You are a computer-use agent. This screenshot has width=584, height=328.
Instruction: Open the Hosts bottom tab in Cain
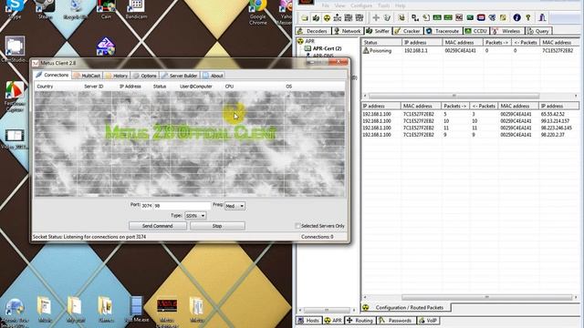tap(308, 321)
